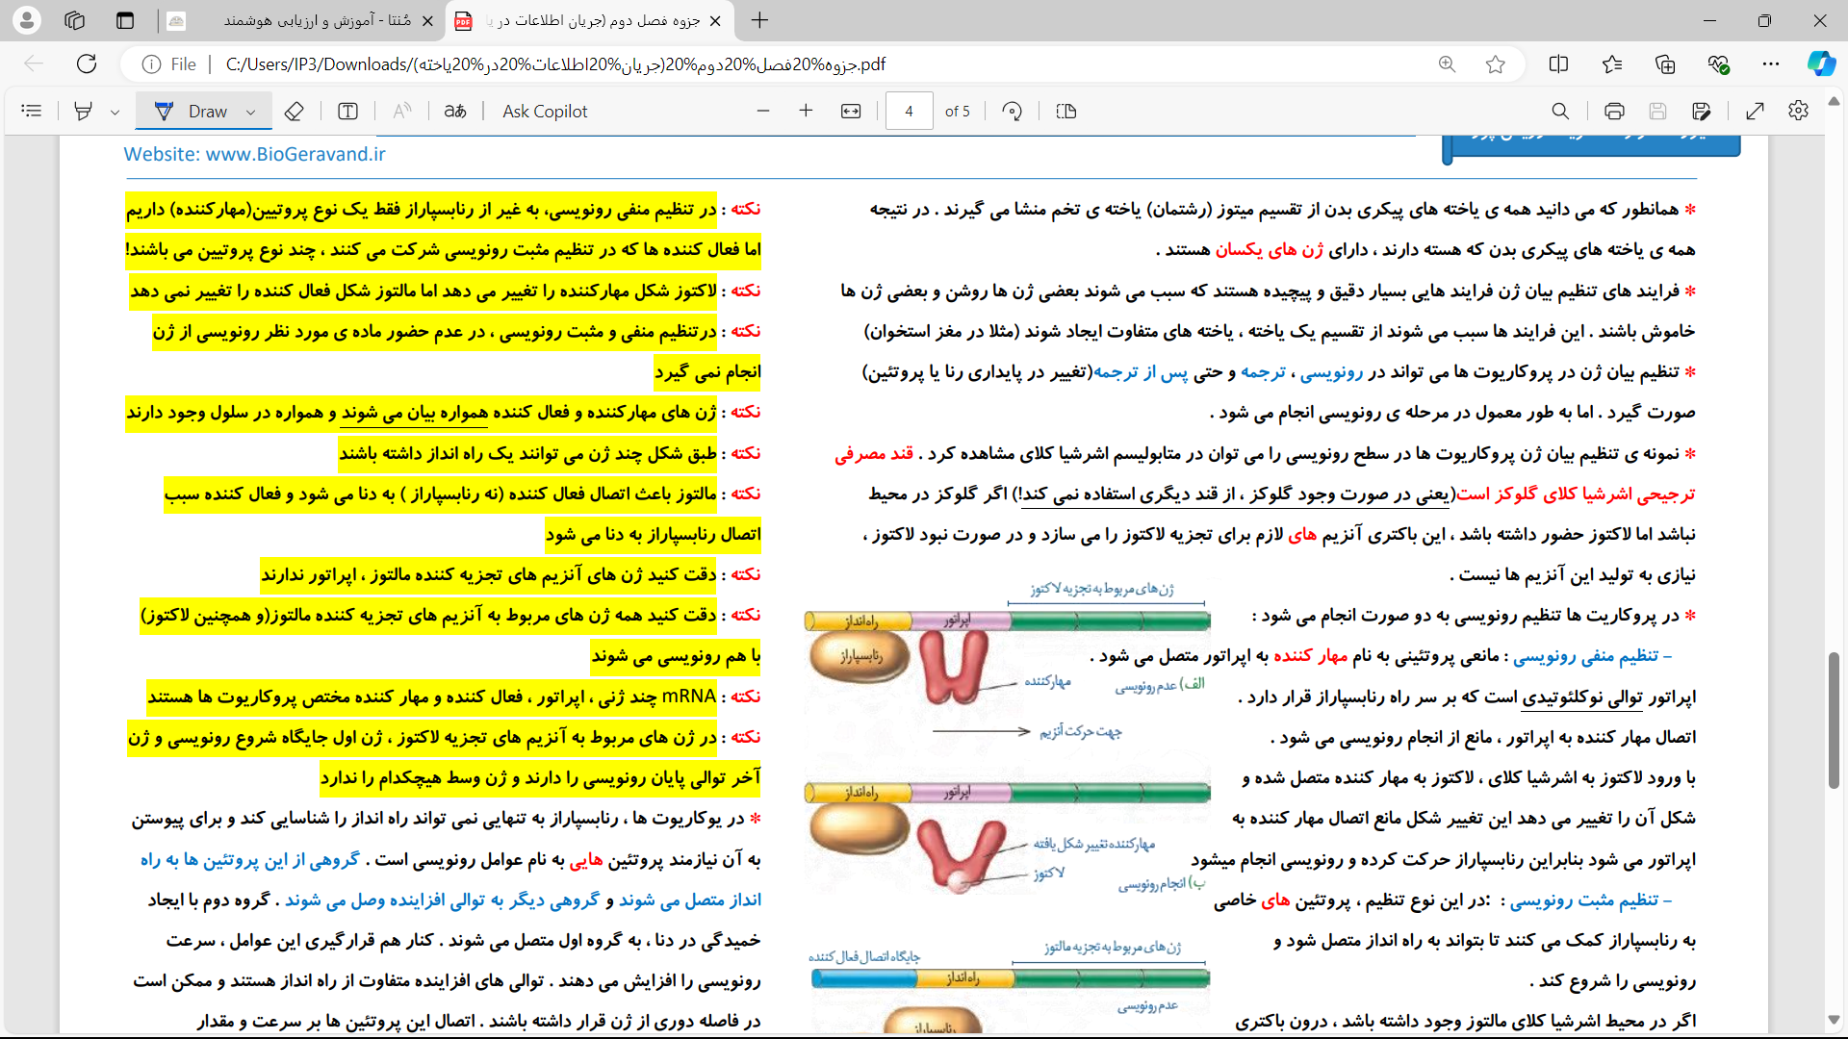Open the Copilot sidebar icon
This screenshot has height=1039, width=1848.
click(x=1821, y=64)
